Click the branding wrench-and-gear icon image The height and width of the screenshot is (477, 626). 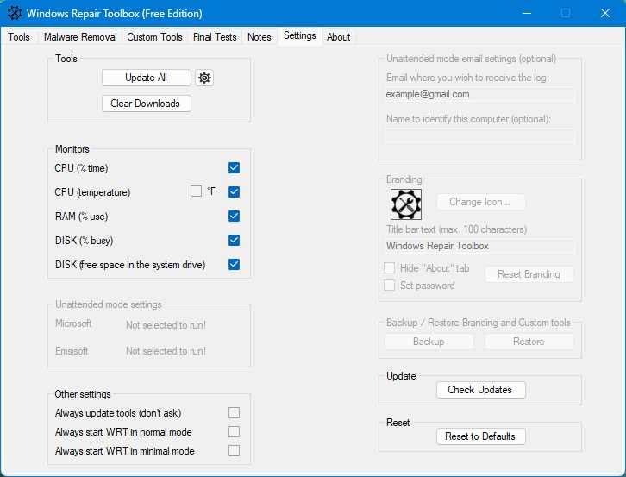click(x=405, y=204)
